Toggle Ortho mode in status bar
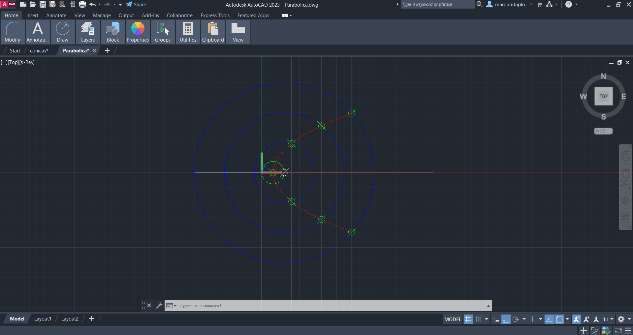Screen dimensions: 633x335 pyautogui.click(x=506, y=319)
